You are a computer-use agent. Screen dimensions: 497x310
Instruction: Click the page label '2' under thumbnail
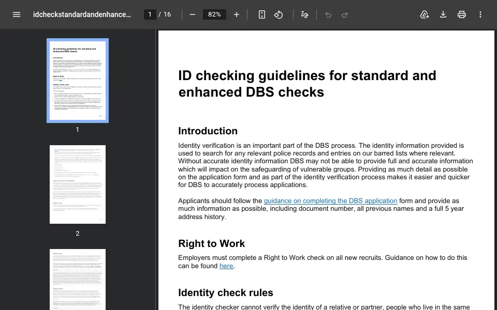77,234
